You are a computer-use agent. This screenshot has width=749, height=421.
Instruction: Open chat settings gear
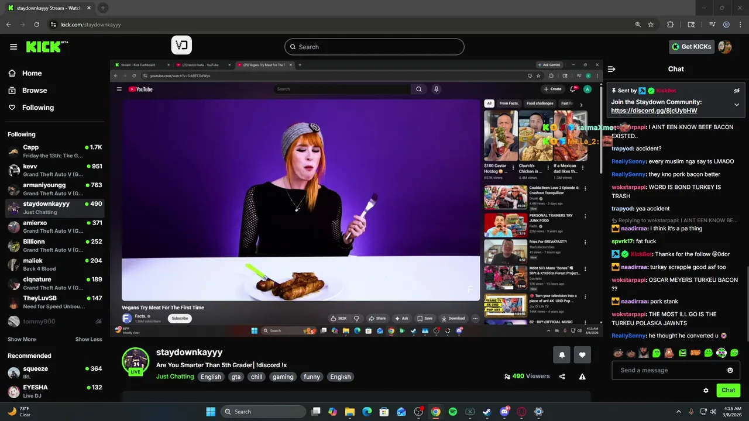point(706,390)
